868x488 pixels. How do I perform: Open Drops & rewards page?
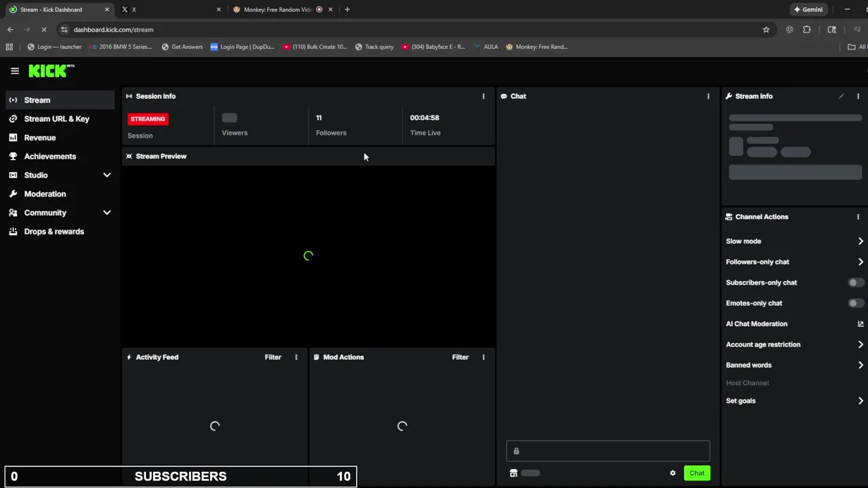click(x=54, y=232)
